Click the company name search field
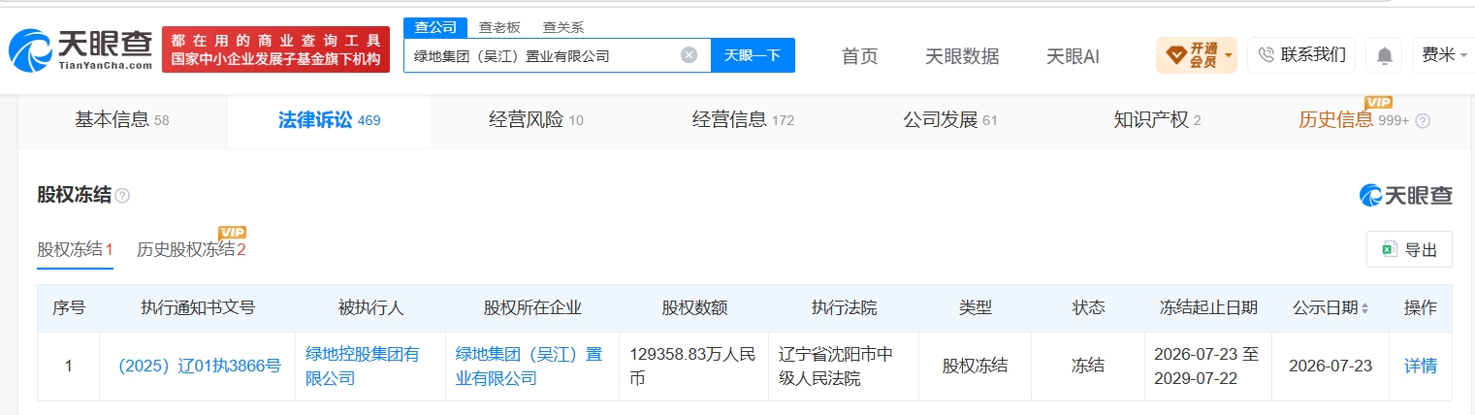Screen dimensions: 1475x415 [x=543, y=55]
